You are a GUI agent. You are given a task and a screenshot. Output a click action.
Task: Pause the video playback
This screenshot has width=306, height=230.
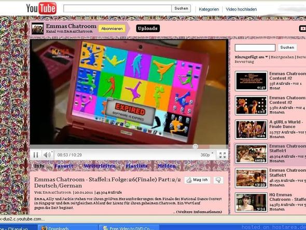[36, 155]
